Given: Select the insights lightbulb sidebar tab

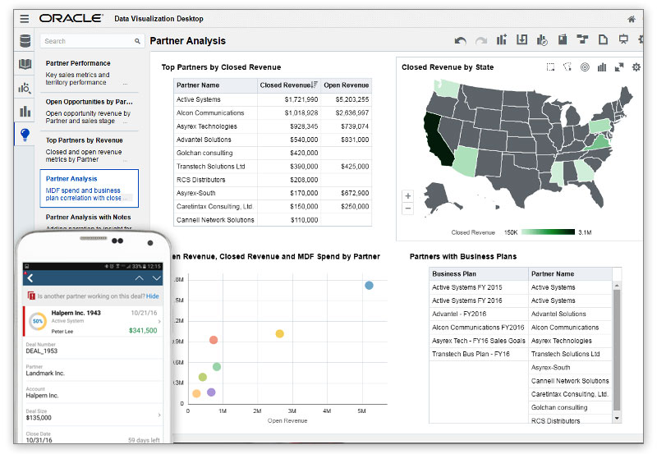Looking at the screenshot, I should pyautogui.click(x=25, y=135).
